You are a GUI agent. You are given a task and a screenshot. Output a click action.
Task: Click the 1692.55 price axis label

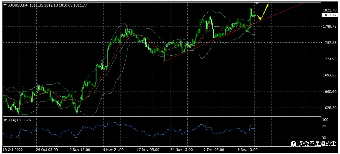pyautogui.click(x=329, y=75)
